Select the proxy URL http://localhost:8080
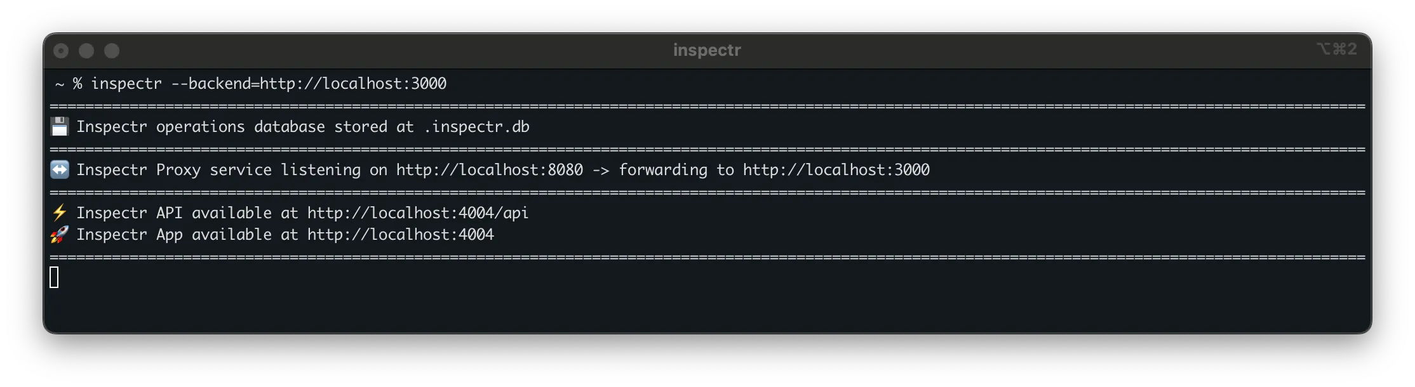Image resolution: width=1415 pixels, height=387 pixels. point(488,169)
